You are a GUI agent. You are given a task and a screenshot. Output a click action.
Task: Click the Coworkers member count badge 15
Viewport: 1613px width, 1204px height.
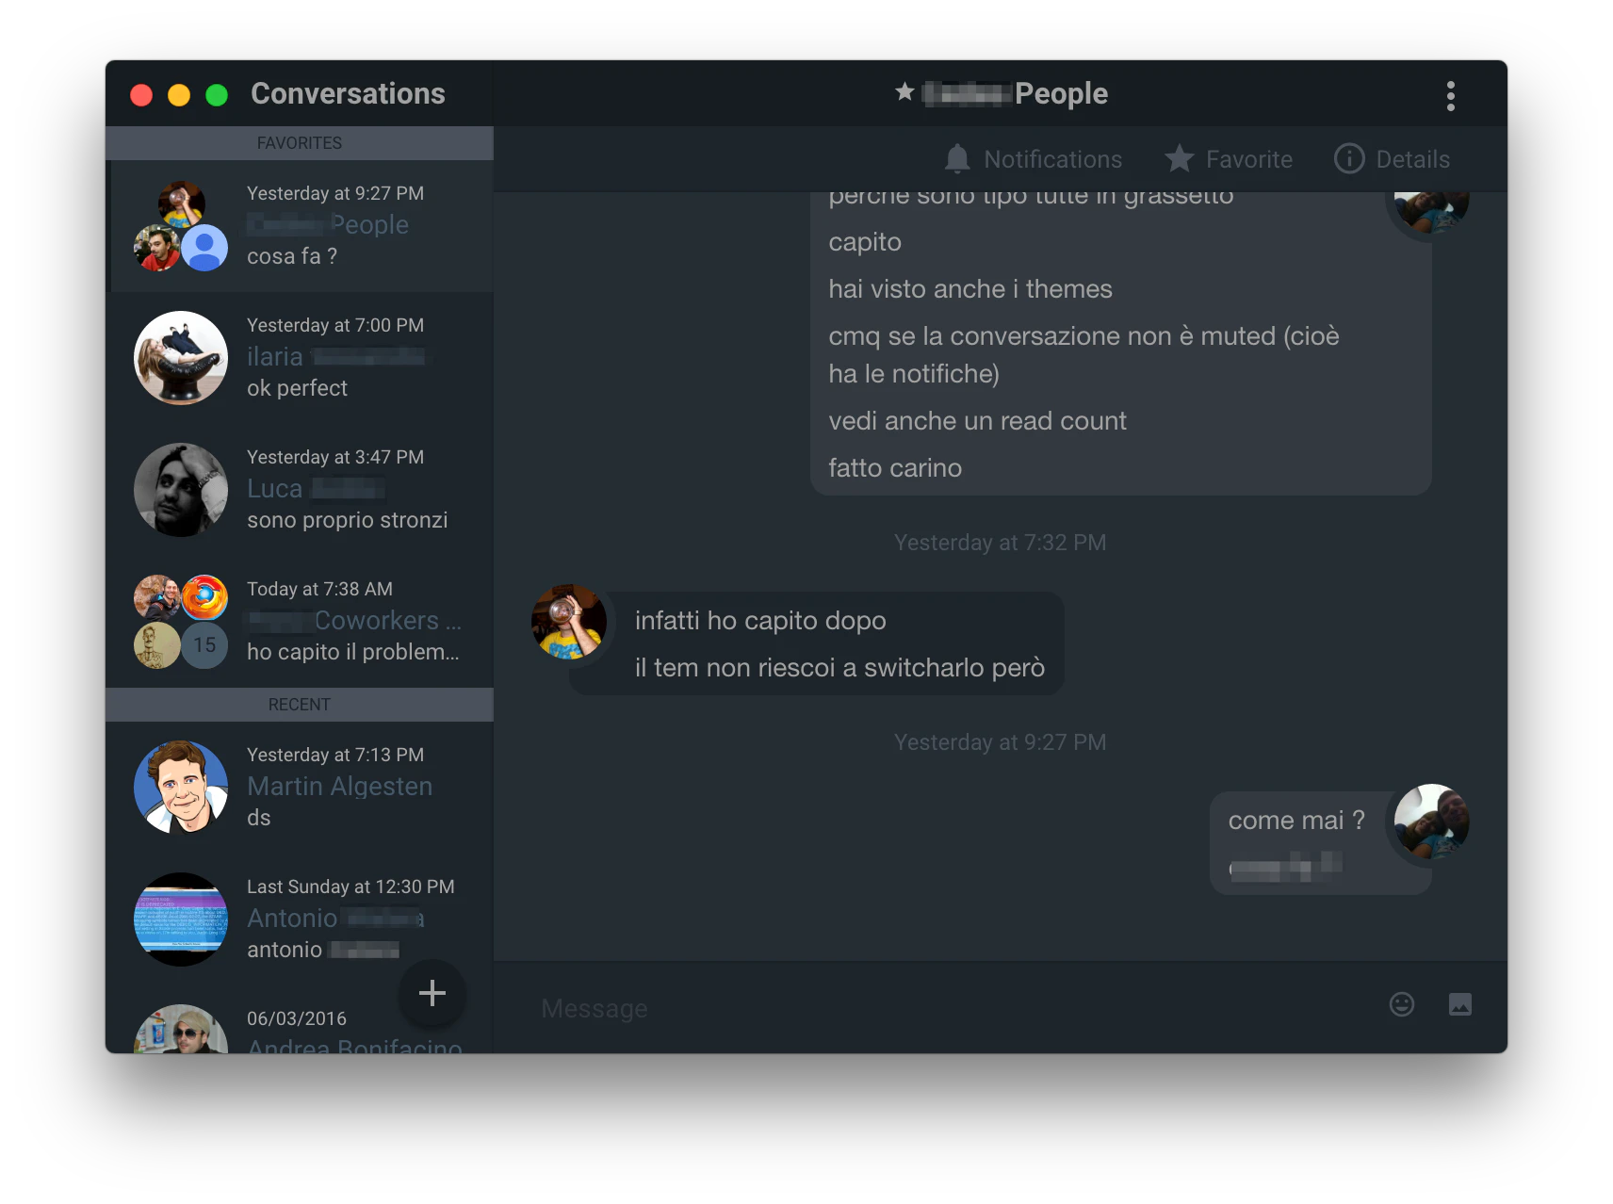204,645
